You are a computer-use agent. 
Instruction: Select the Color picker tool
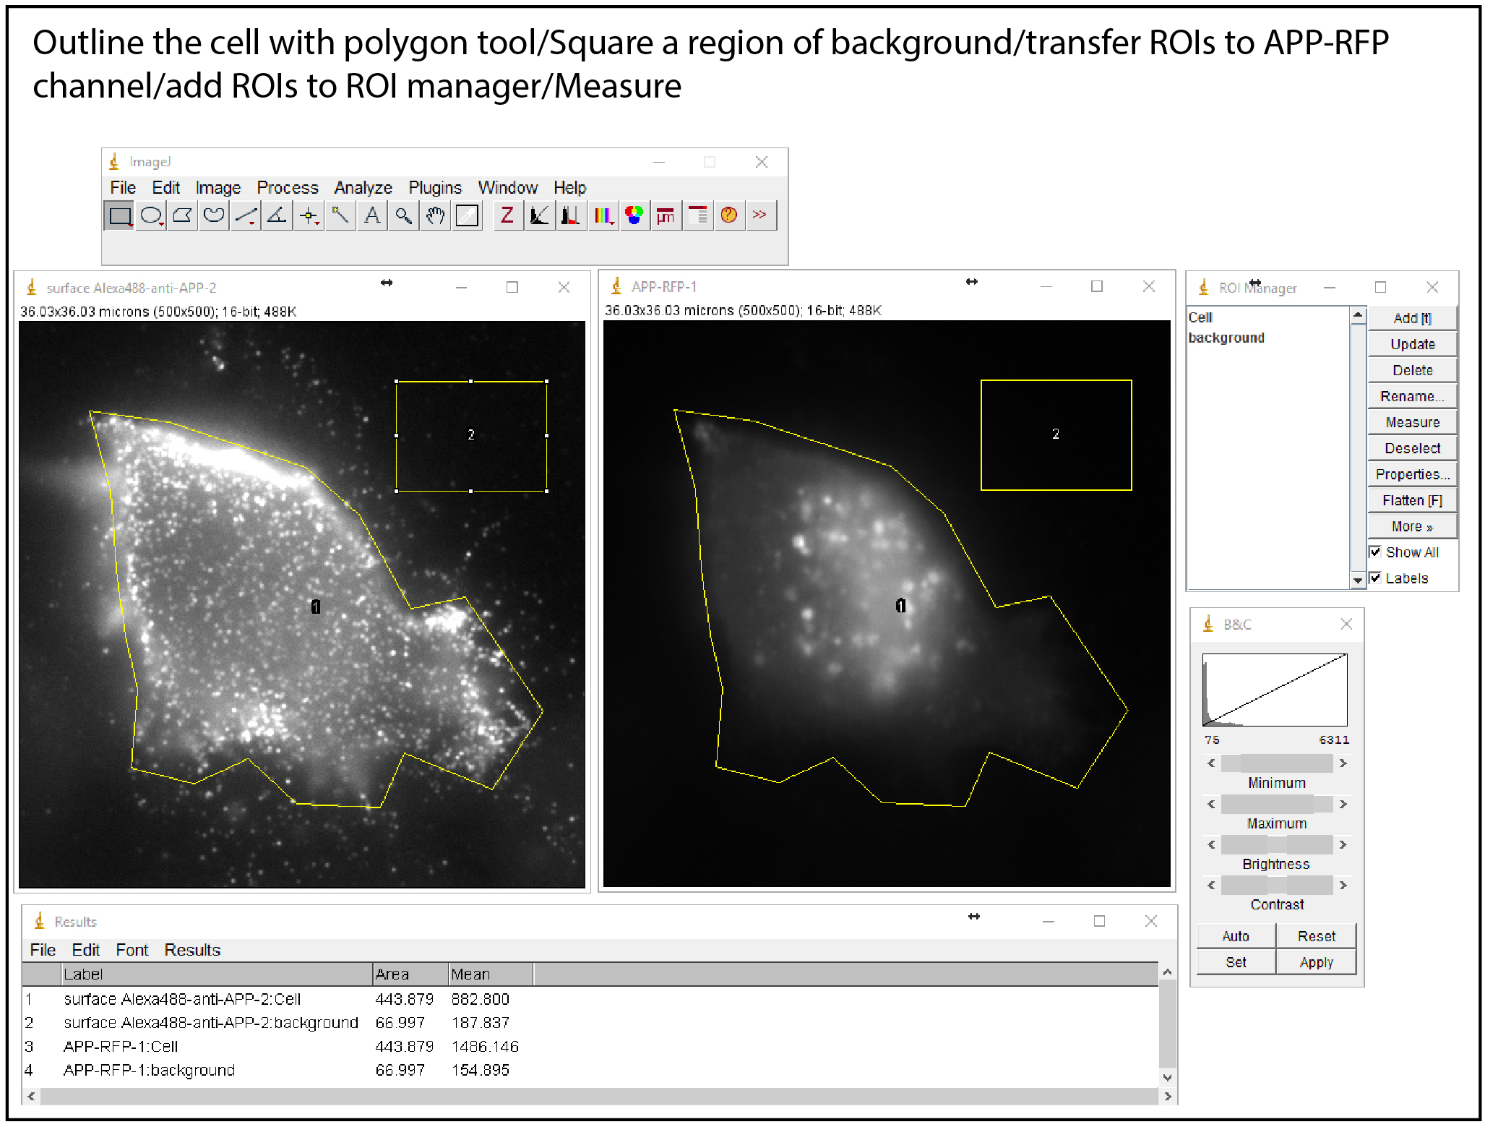(467, 215)
